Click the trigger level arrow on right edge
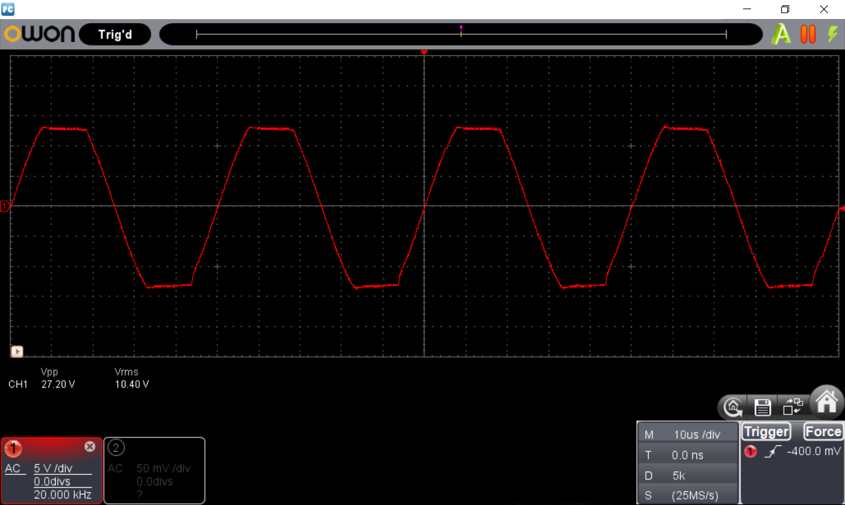Image resolution: width=845 pixels, height=505 pixels. (x=842, y=208)
